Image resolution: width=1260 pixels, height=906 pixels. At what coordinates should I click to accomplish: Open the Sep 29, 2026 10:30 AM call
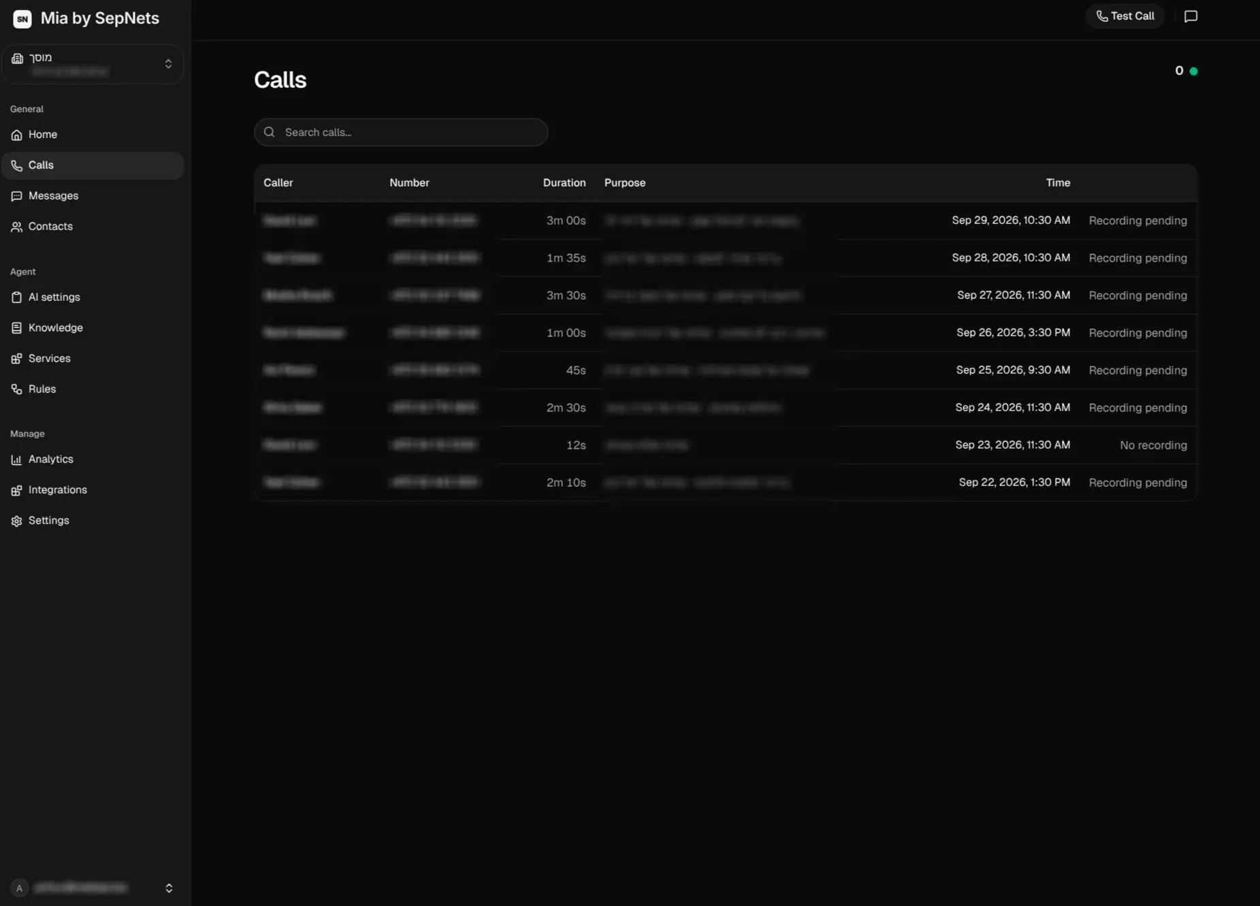[x=726, y=221]
